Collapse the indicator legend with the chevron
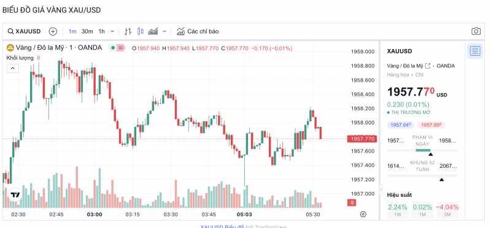 13,68
